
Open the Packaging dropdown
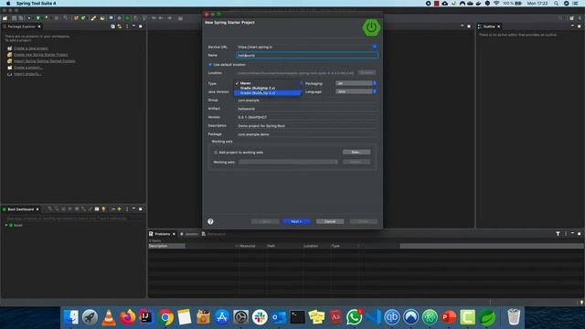point(356,83)
